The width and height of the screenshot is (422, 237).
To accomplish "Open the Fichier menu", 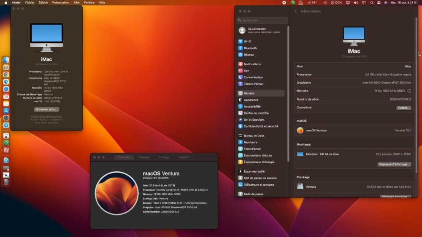I will pos(30,3).
